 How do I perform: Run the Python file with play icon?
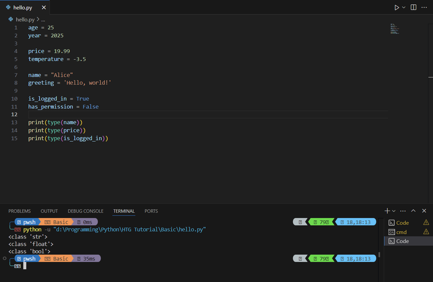click(x=397, y=7)
